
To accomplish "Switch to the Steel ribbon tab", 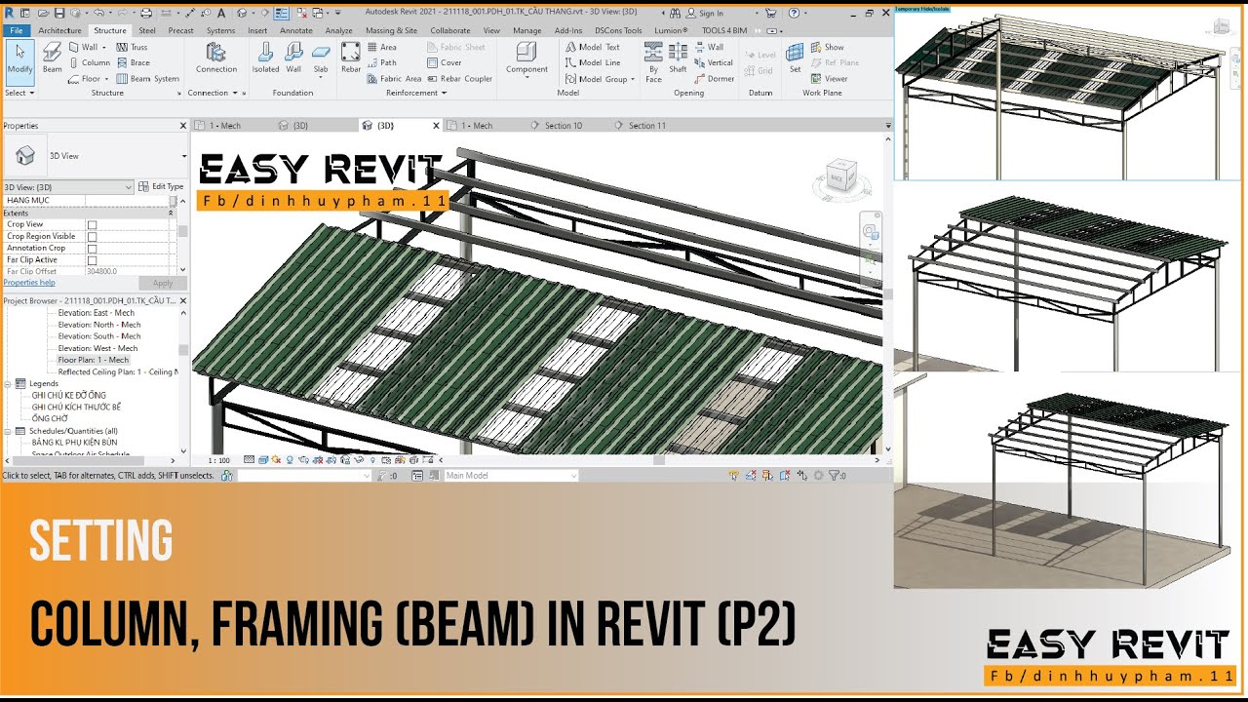I will tap(146, 30).
